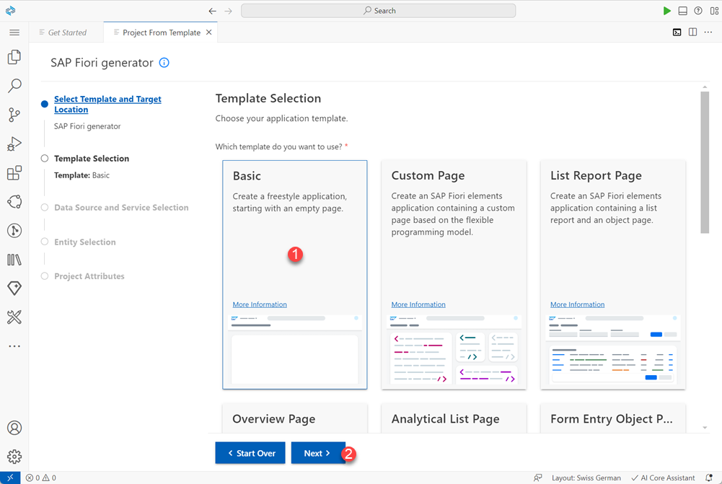
Task: Open editor More Actions ellipsis
Action: pos(708,32)
